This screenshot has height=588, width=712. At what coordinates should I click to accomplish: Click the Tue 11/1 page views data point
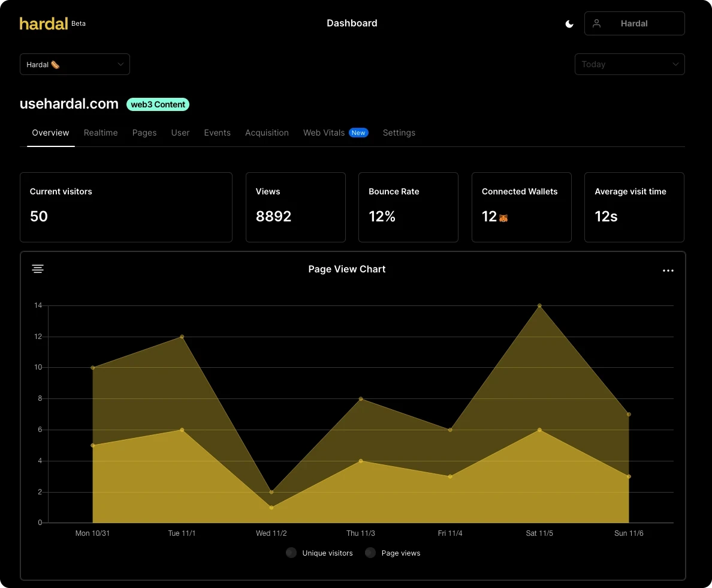(x=182, y=337)
